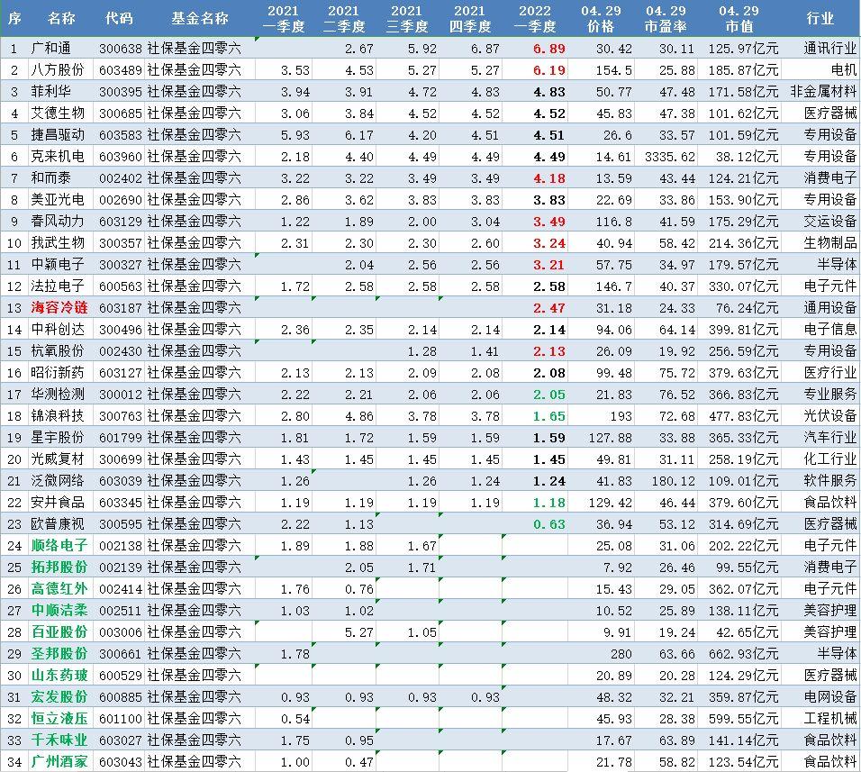
Task: Click the value 5.93 for 捷昌驱动
Action: (x=295, y=134)
